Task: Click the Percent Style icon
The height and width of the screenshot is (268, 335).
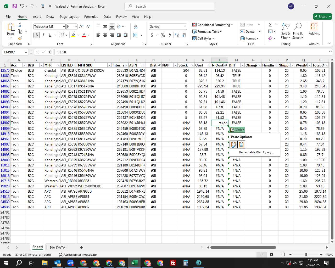Action: pos(163,35)
